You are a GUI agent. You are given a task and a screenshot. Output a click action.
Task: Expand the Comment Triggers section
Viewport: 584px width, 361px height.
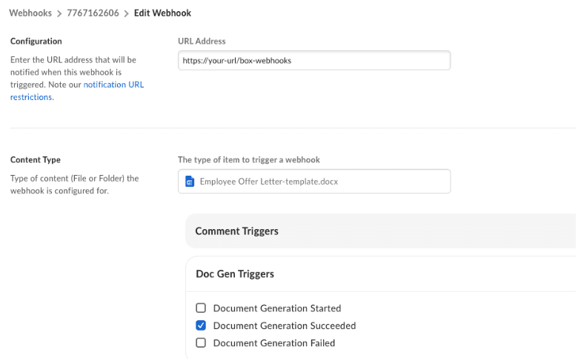380,231
